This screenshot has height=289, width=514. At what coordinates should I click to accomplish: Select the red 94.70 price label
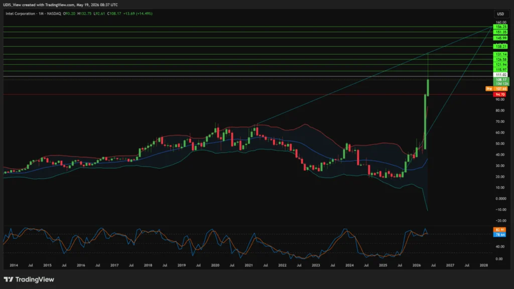coord(500,95)
